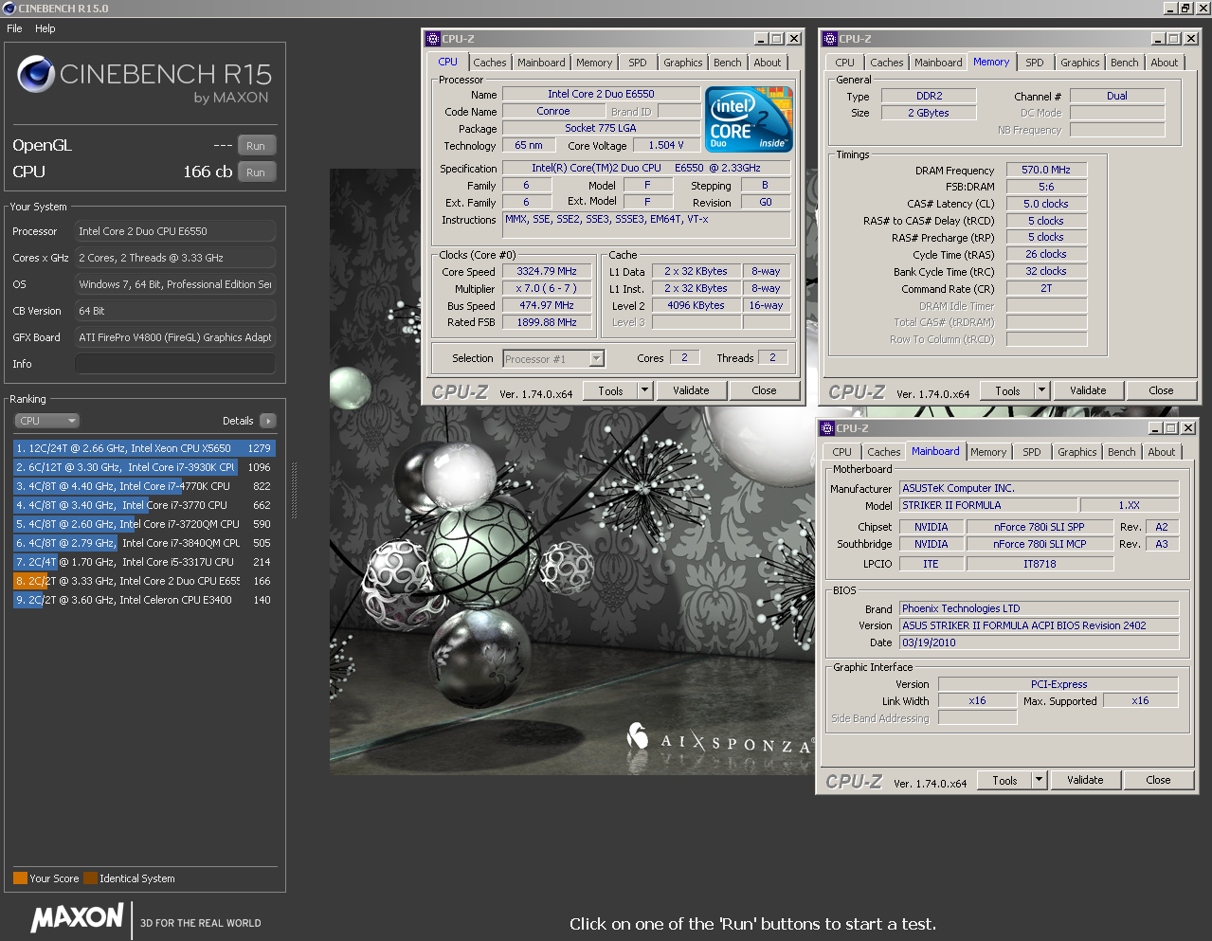
Task: Minimize the Cinebench main window
Action: pos(1170,9)
